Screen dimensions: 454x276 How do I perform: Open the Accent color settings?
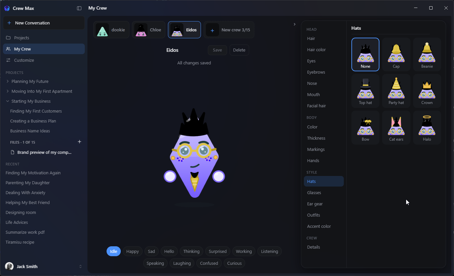point(324,226)
